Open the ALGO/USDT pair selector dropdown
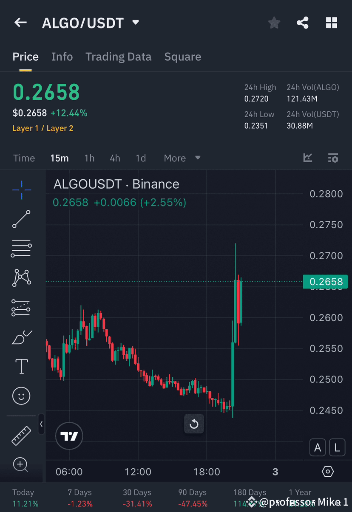The width and height of the screenshot is (352, 512). tap(135, 23)
